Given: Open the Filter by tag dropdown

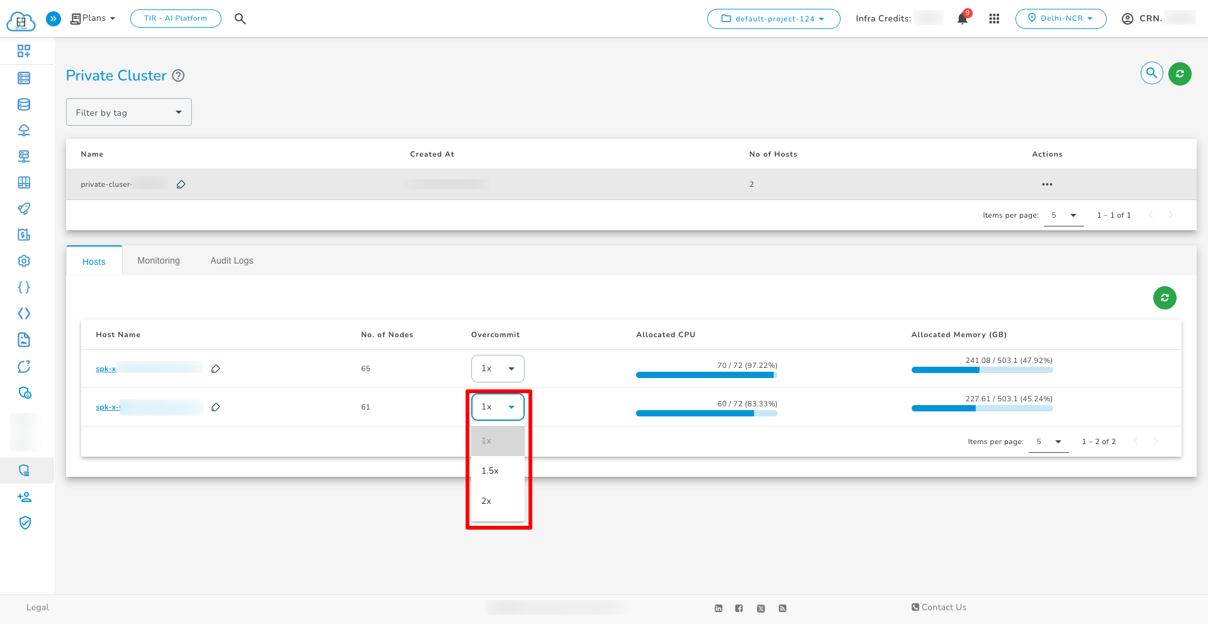Looking at the screenshot, I should pyautogui.click(x=129, y=112).
